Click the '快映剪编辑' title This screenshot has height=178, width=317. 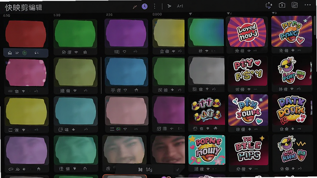coord(23,8)
